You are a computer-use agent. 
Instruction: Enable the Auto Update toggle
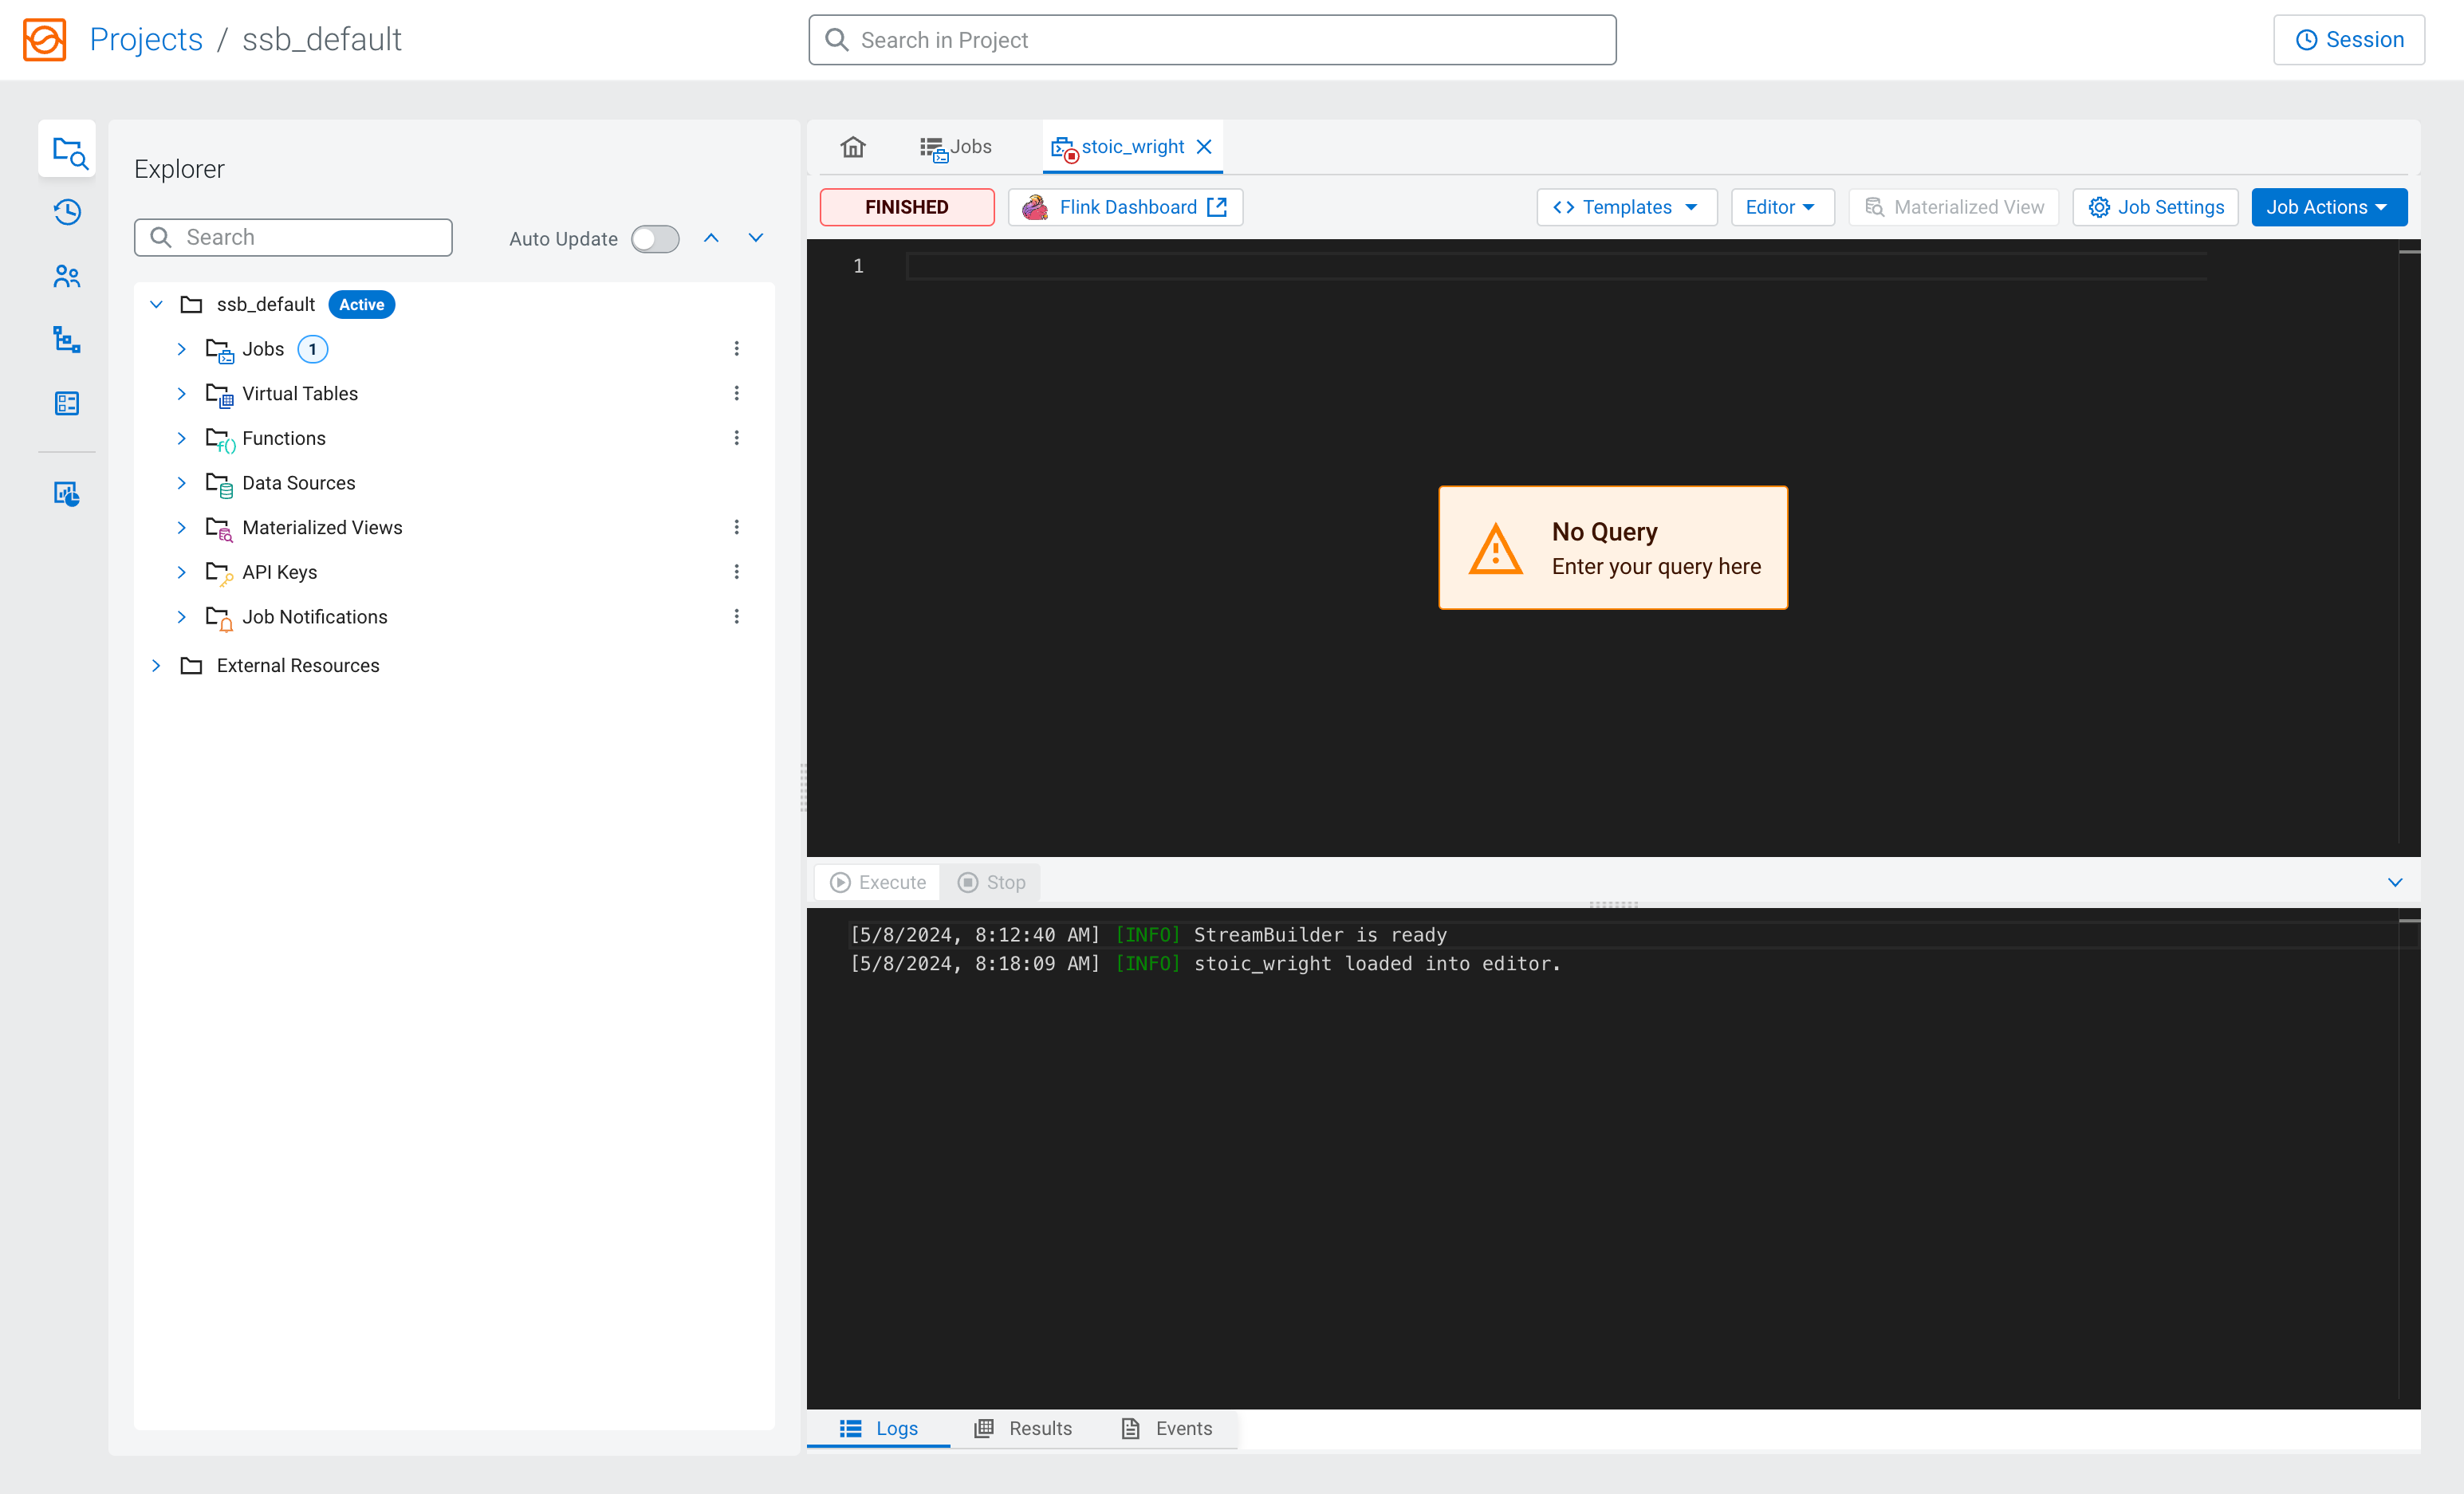point(655,238)
